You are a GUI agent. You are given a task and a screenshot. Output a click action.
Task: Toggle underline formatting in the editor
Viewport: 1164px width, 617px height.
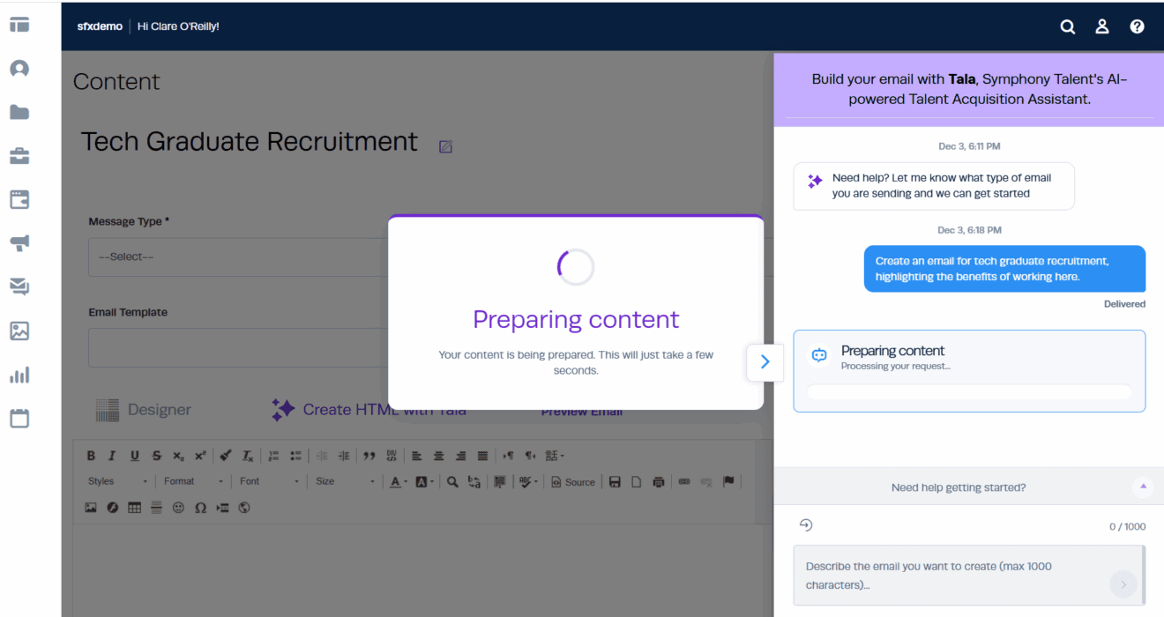click(x=133, y=455)
